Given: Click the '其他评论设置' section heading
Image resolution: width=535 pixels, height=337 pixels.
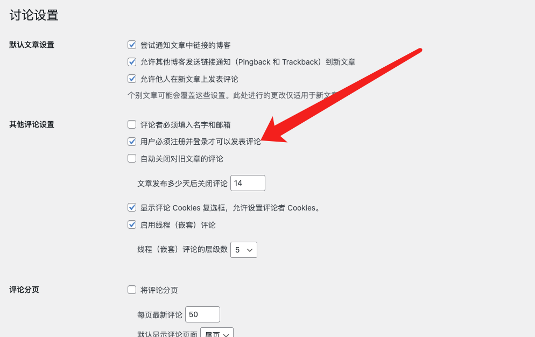Looking at the screenshot, I should (32, 124).
